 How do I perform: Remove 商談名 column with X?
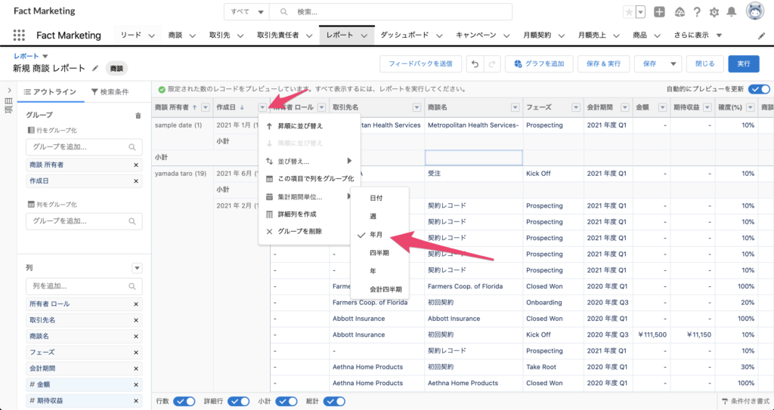[x=136, y=336]
